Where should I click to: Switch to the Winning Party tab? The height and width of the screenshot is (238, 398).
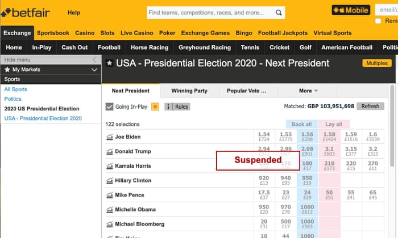click(x=189, y=91)
